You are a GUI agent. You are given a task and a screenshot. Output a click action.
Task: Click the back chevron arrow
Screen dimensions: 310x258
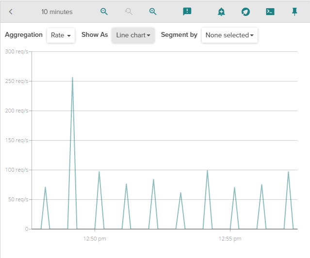click(11, 12)
